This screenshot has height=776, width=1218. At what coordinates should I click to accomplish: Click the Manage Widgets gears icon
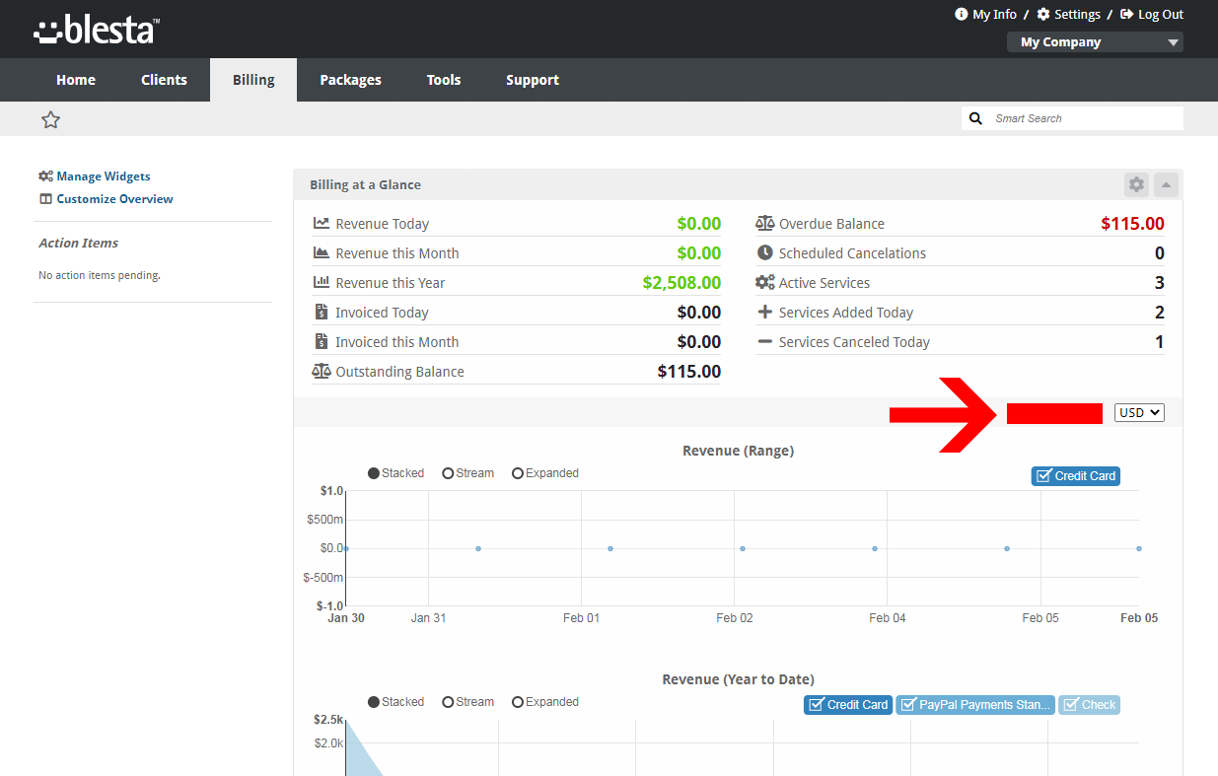tap(45, 176)
